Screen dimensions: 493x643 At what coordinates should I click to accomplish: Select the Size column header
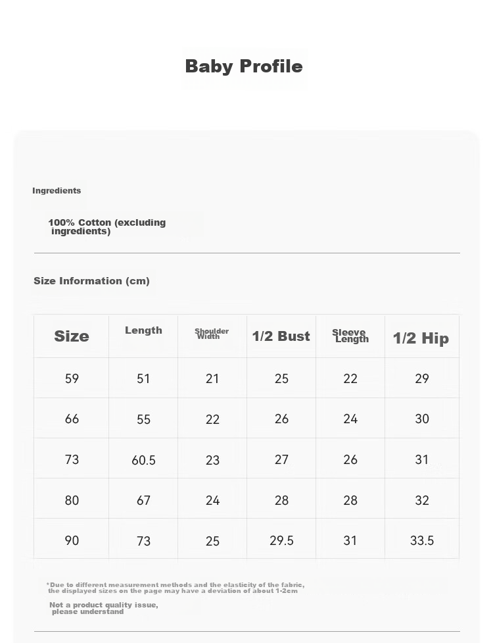72,336
